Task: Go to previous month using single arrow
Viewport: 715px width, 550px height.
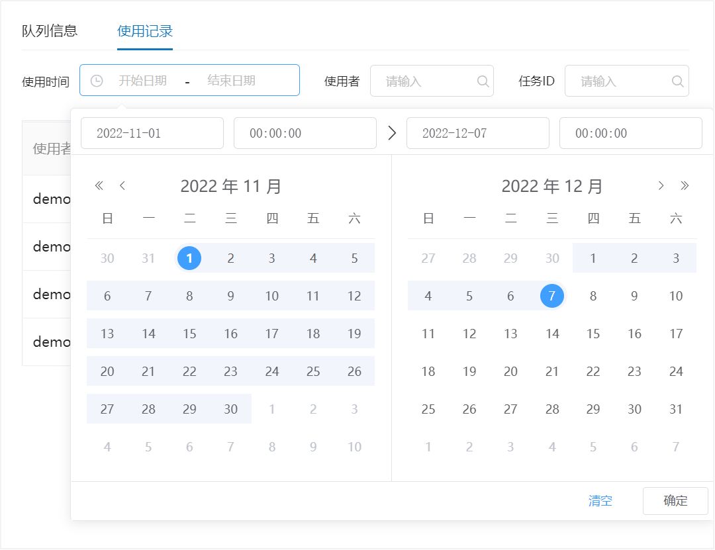Action: [x=122, y=186]
